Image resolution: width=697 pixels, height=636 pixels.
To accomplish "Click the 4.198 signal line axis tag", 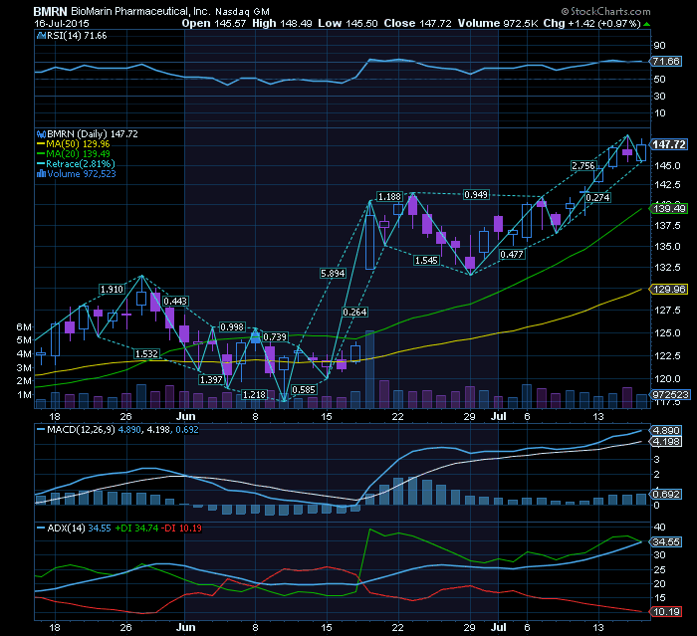I will click(x=666, y=442).
